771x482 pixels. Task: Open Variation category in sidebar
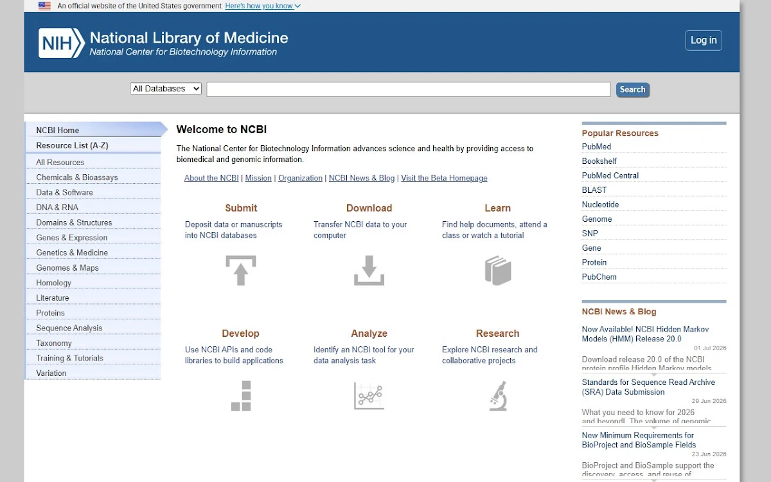pyautogui.click(x=93, y=373)
